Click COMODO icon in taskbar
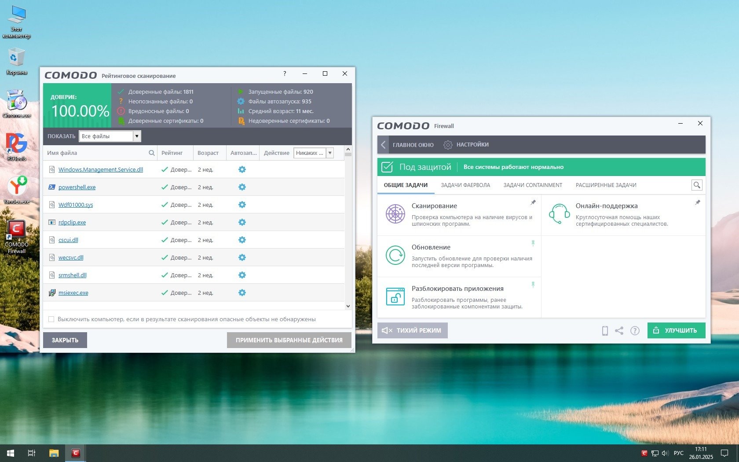This screenshot has width=739, height=462. coord(76,453)
